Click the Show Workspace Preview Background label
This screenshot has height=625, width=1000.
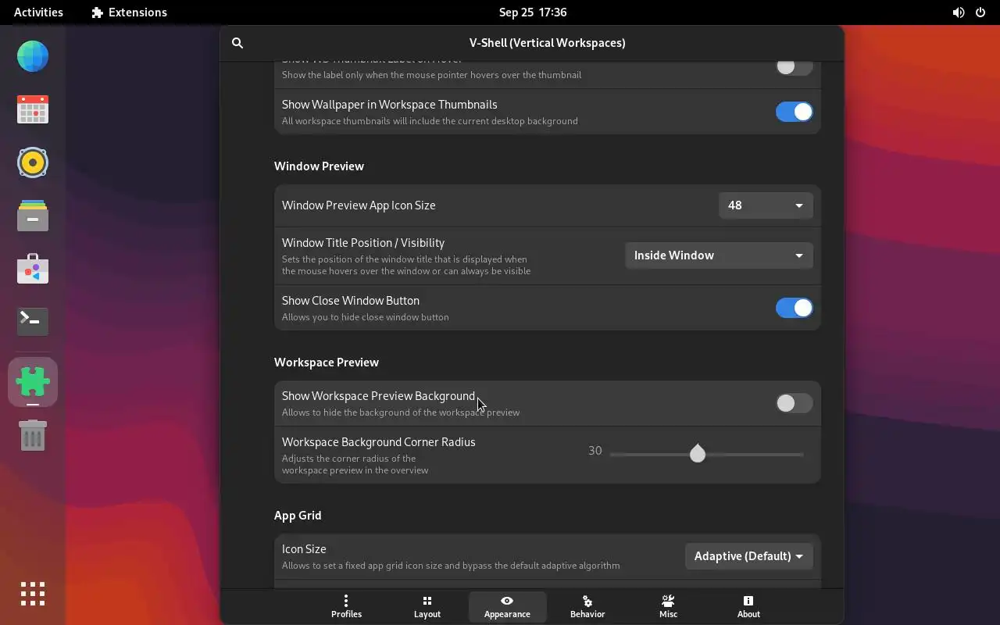(x=378, y=396)
